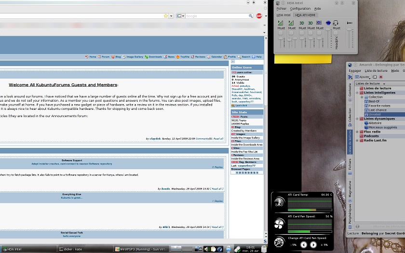Decrease ATI fan speed with left arrow
The width and height of the screenshot is (405, 253).
pos(304,245)
